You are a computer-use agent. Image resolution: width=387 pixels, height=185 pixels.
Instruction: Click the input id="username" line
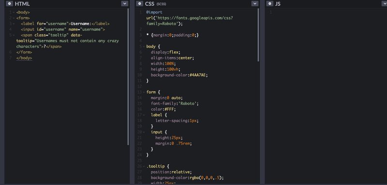point(63,30)
